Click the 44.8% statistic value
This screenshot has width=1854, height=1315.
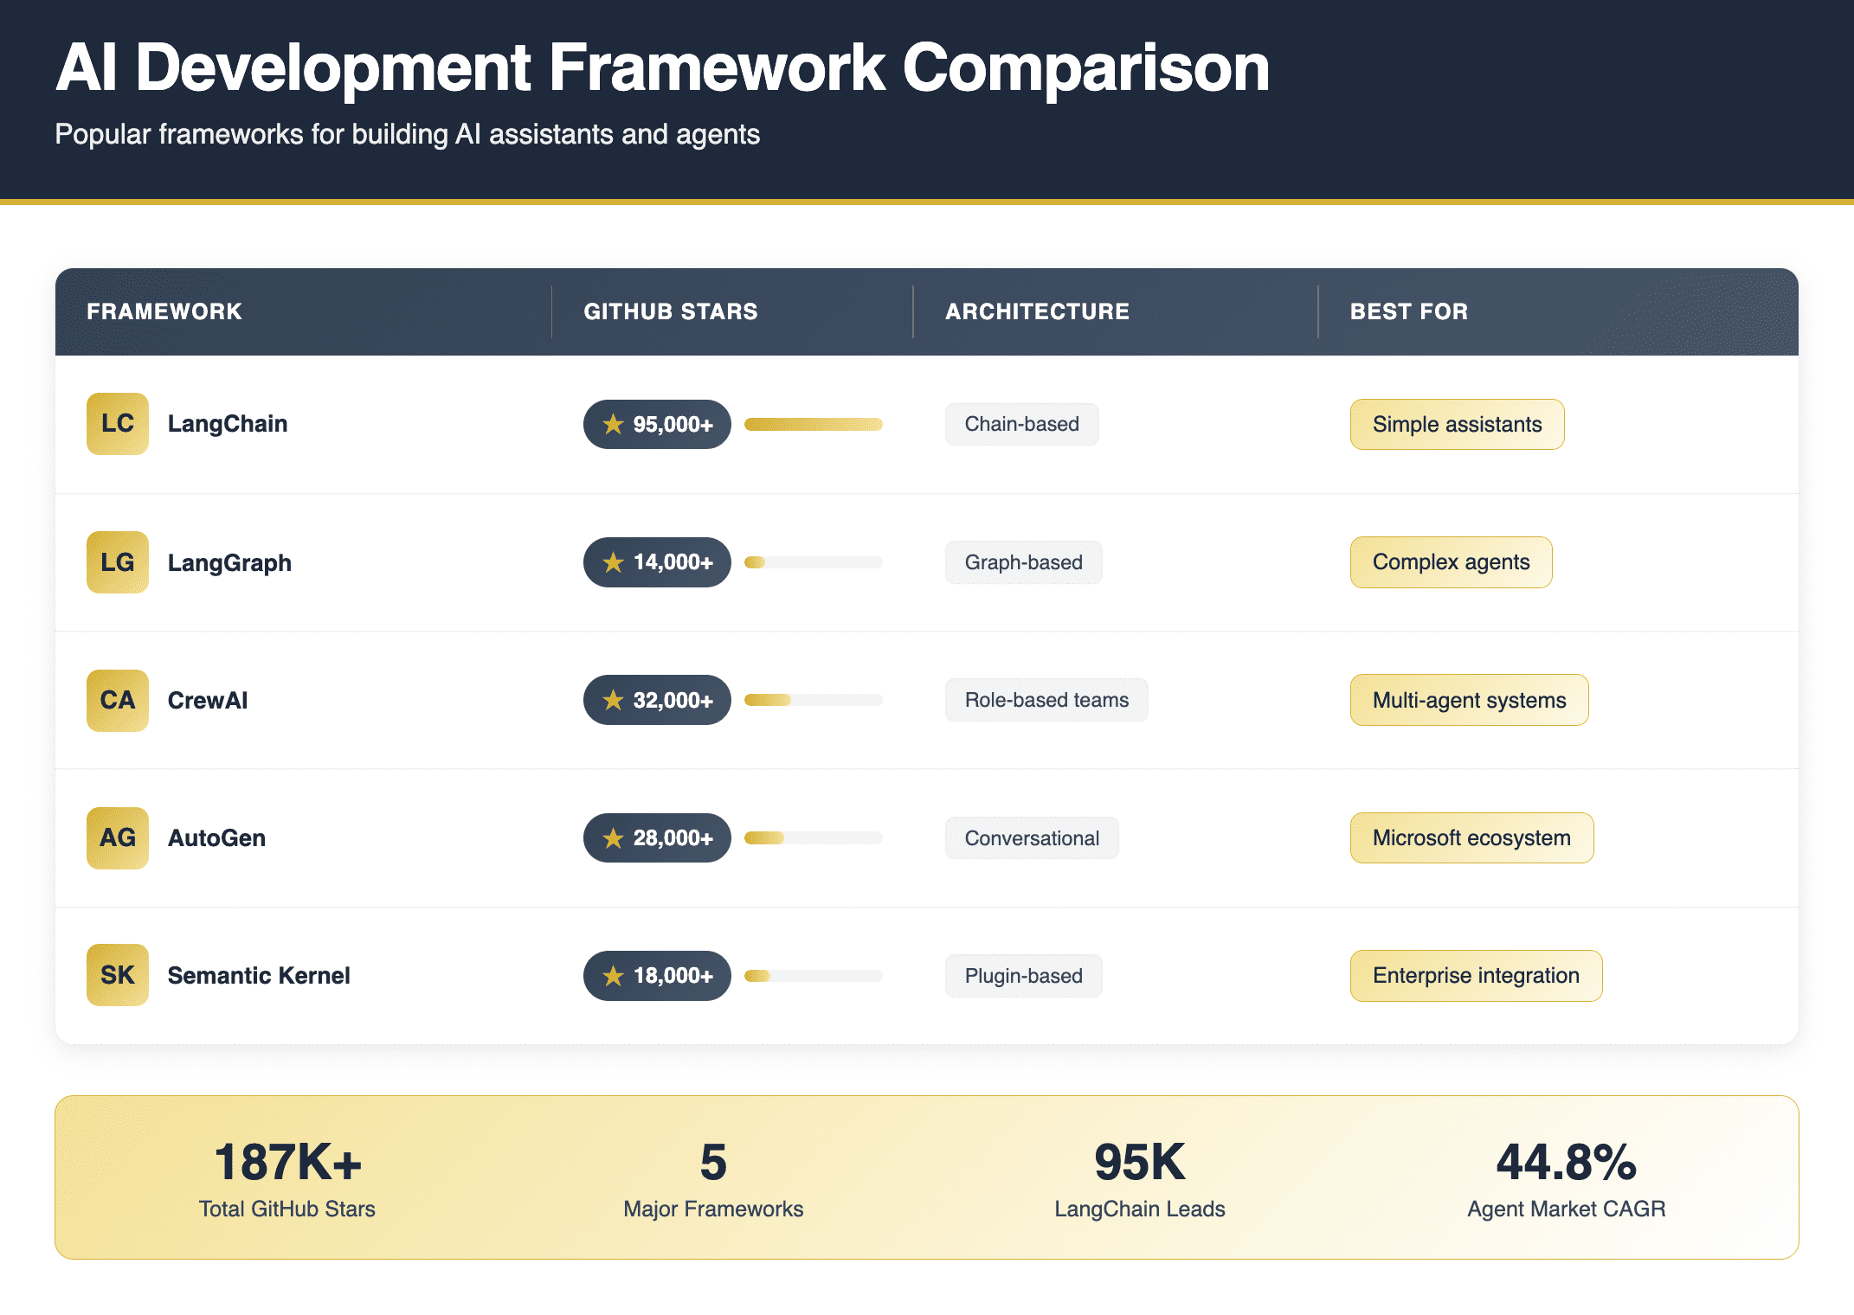[x=1567, y=1162]
